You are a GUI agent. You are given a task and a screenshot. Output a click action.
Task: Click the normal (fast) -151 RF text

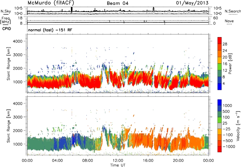point(50,30)
